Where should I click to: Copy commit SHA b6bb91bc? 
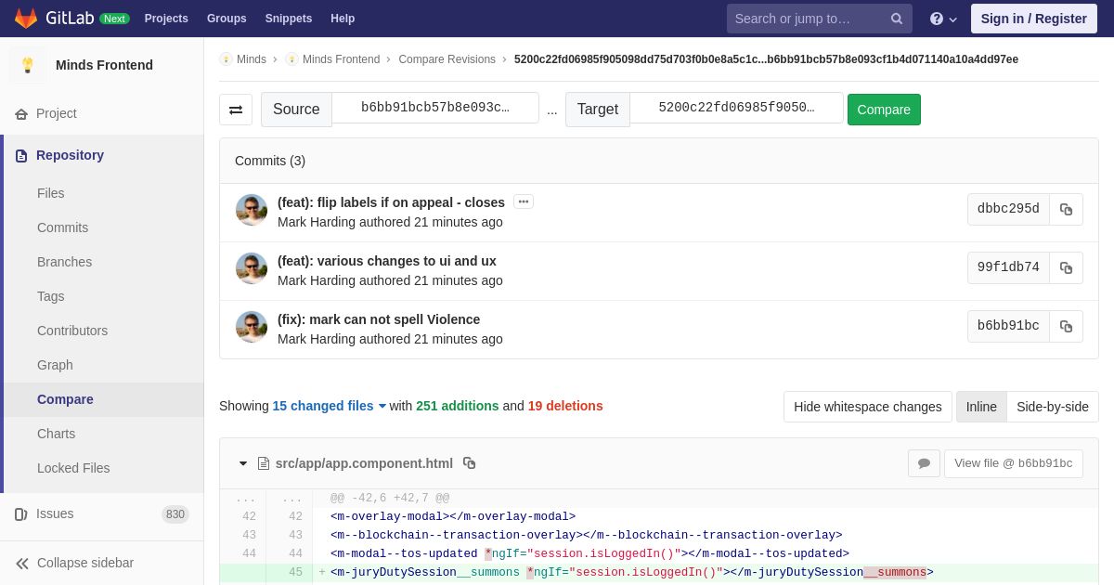click(x=1066, y=327)
